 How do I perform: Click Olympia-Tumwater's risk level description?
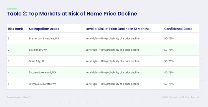(x=113, y=84)
